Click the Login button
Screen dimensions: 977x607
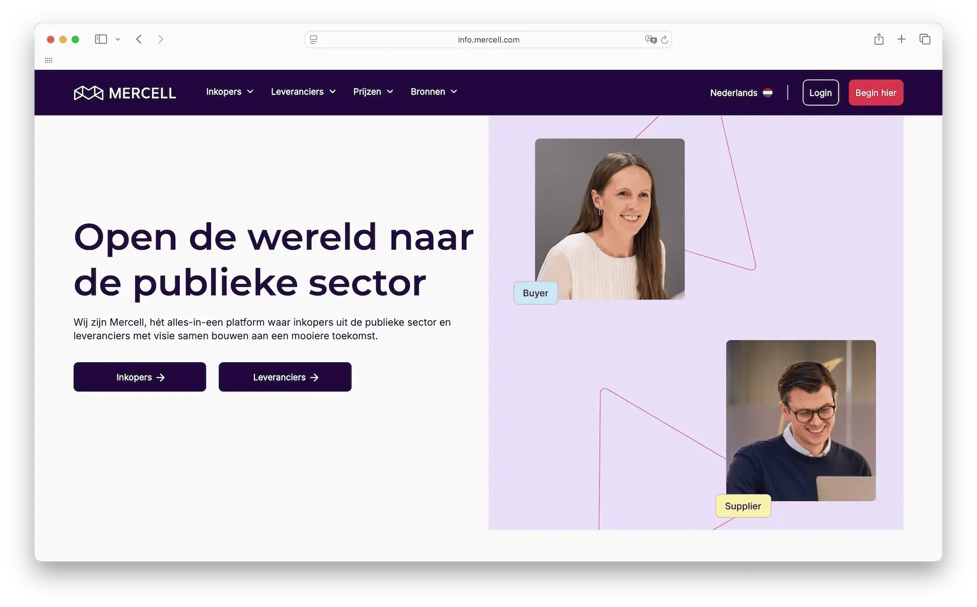820,93
